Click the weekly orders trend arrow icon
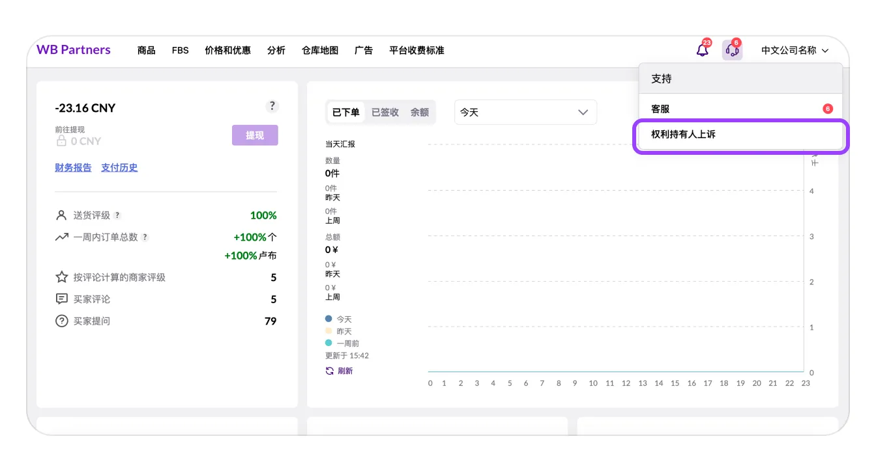The height and width of the screenshot is (471, 876). (x=61, y=237)
